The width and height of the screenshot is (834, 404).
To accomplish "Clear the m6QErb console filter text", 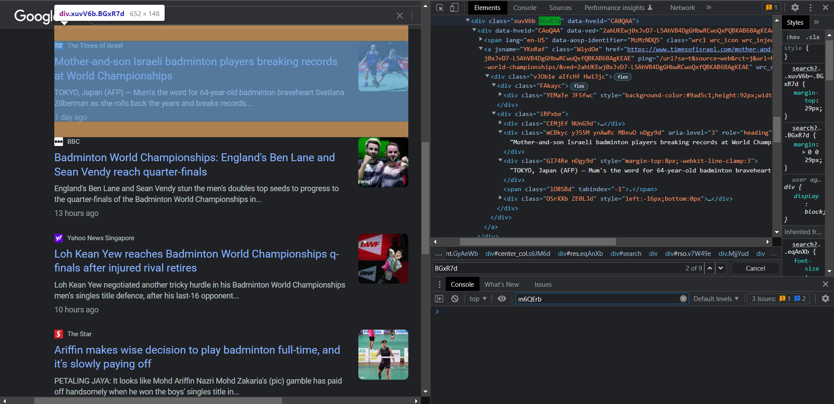I will coord(683,299).
